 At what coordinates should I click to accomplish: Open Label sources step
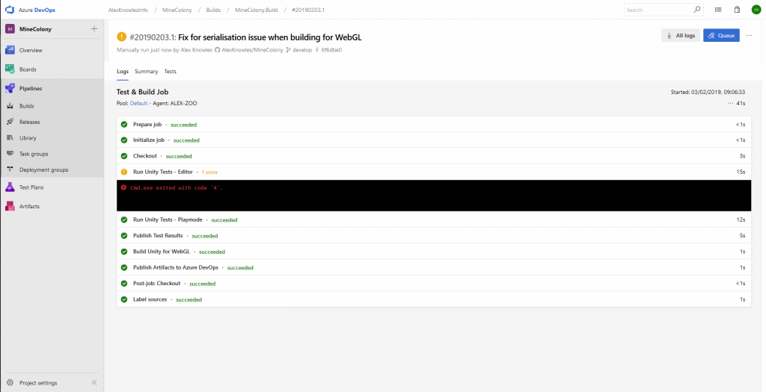click(434, 299)
